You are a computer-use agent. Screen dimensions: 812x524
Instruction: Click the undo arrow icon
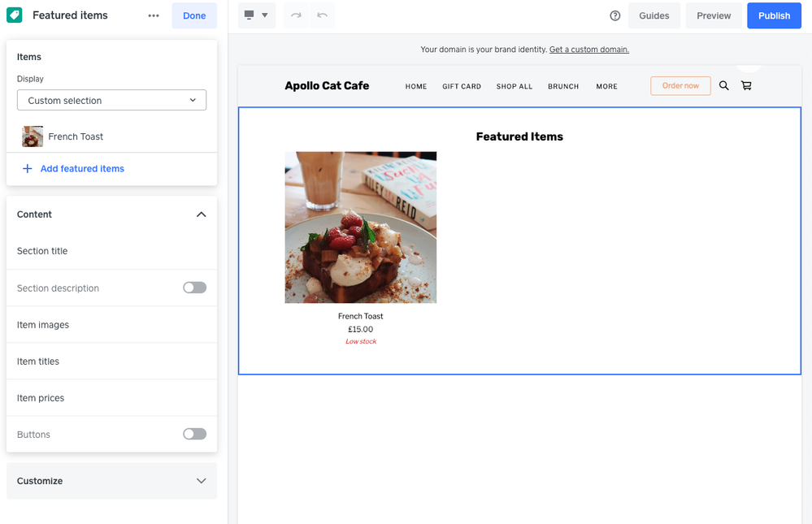pyautogui.click(x=322, y=15)
